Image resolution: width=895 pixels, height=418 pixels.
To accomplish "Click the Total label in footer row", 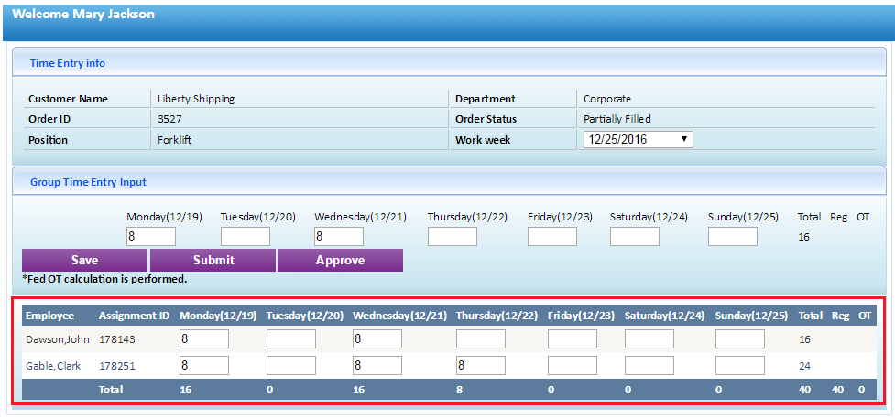I will [112, 390].
